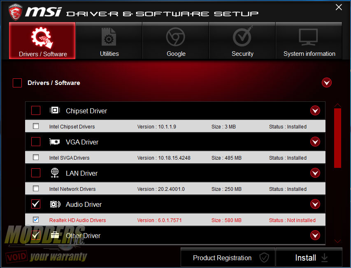Toggle the Drivers / Software master checkbox
The height and width of the screenshot is (268, 351).
click(17, 83)
